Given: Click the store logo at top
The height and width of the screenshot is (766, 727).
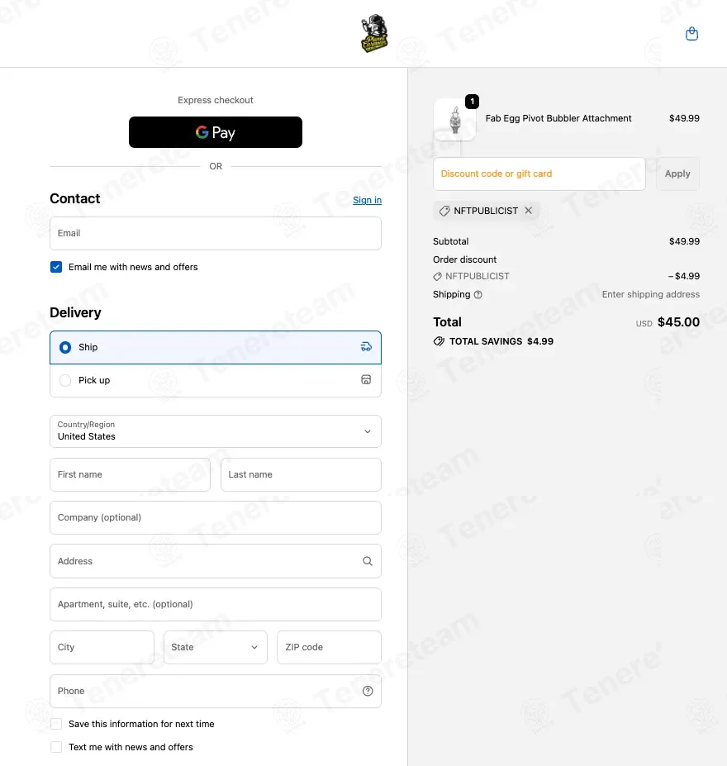Looking at the screenshot, I should [x=374, y=33].
